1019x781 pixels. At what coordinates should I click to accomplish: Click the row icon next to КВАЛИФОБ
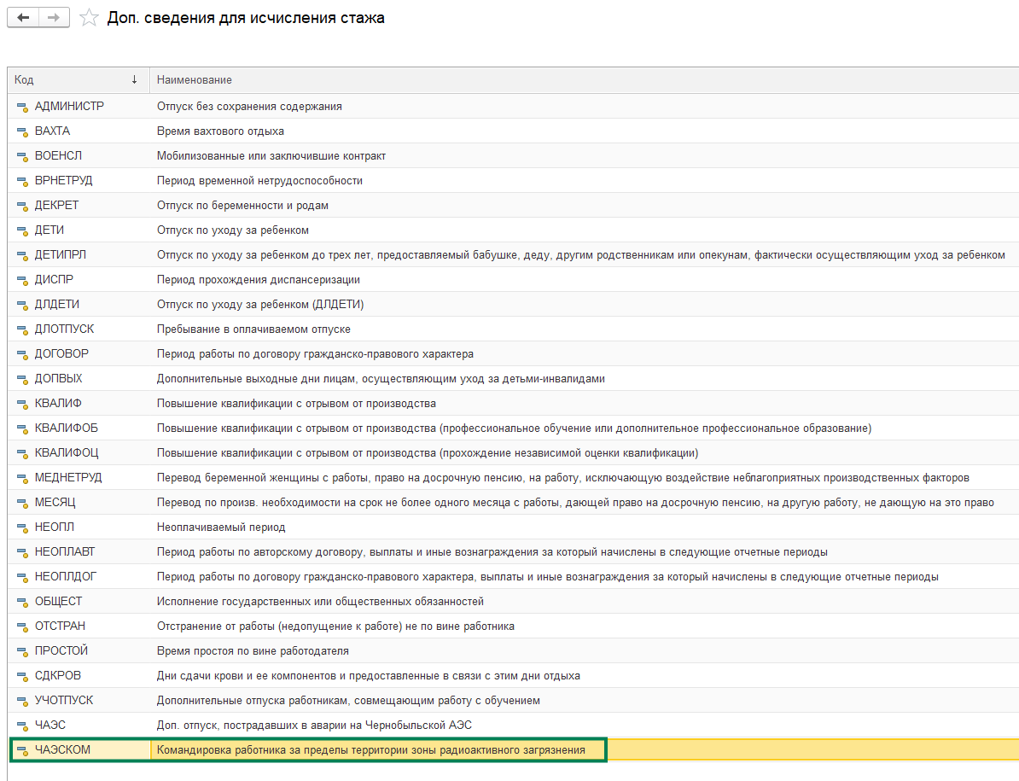[22, 428]
